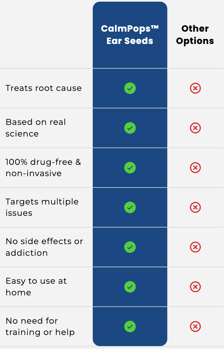Click the No need for training or help text

pyautogui.click(x=40, y=326)
